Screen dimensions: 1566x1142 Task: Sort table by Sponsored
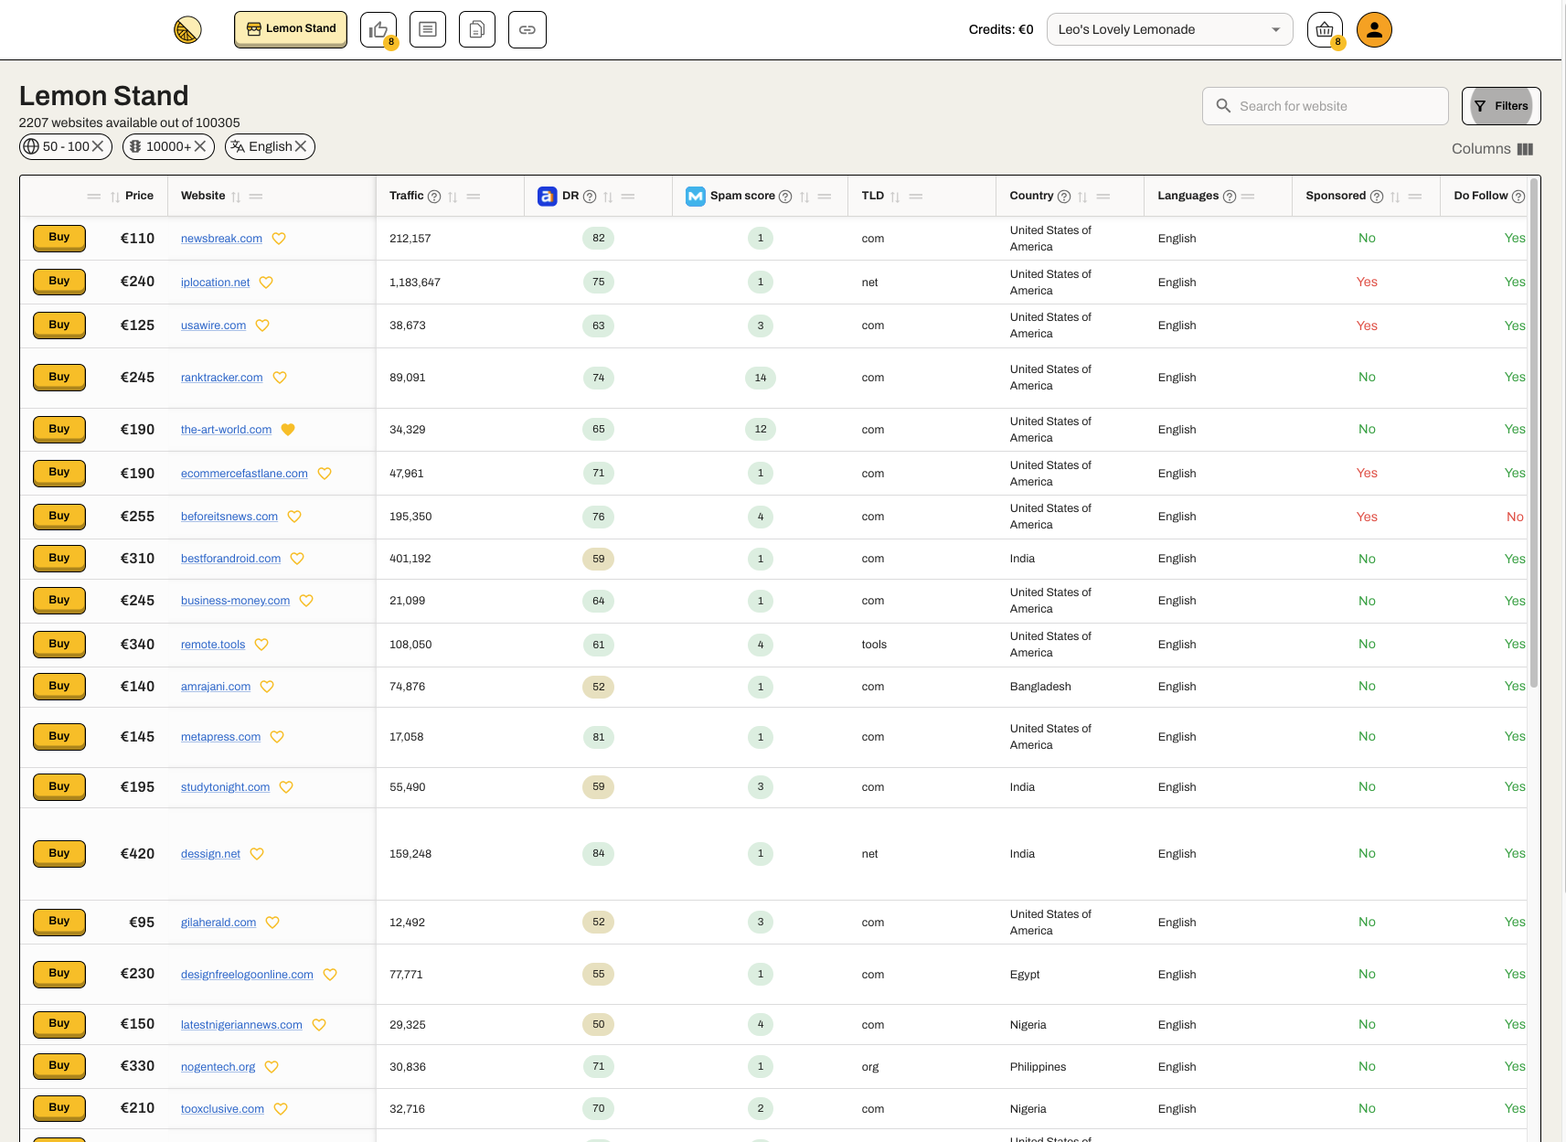click(x=1395, y=197)
